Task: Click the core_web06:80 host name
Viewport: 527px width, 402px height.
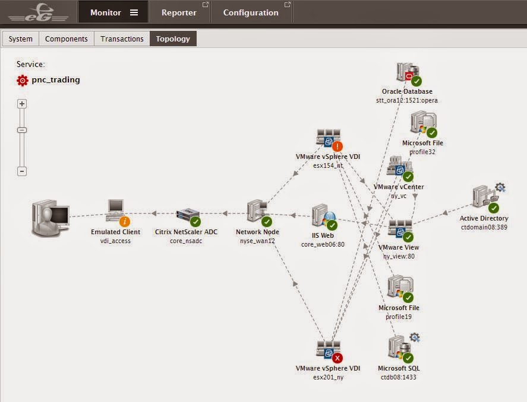Action: (323, 244)
